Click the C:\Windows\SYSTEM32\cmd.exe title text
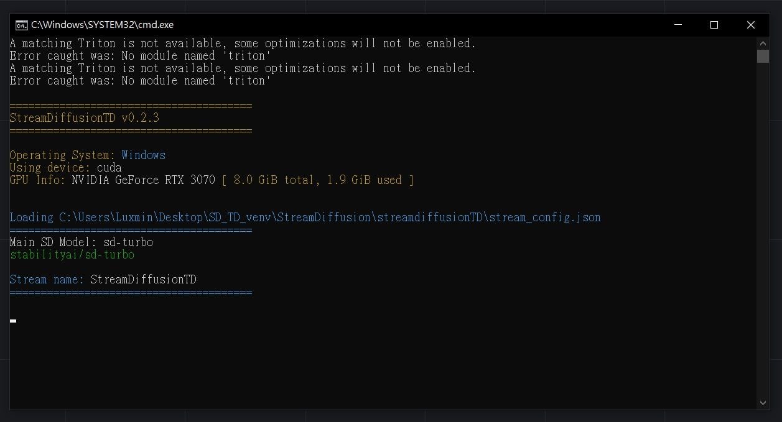Image resolution: width=782 pixels, height=422 pixels. pyautogui.click(x=102, y=25)
